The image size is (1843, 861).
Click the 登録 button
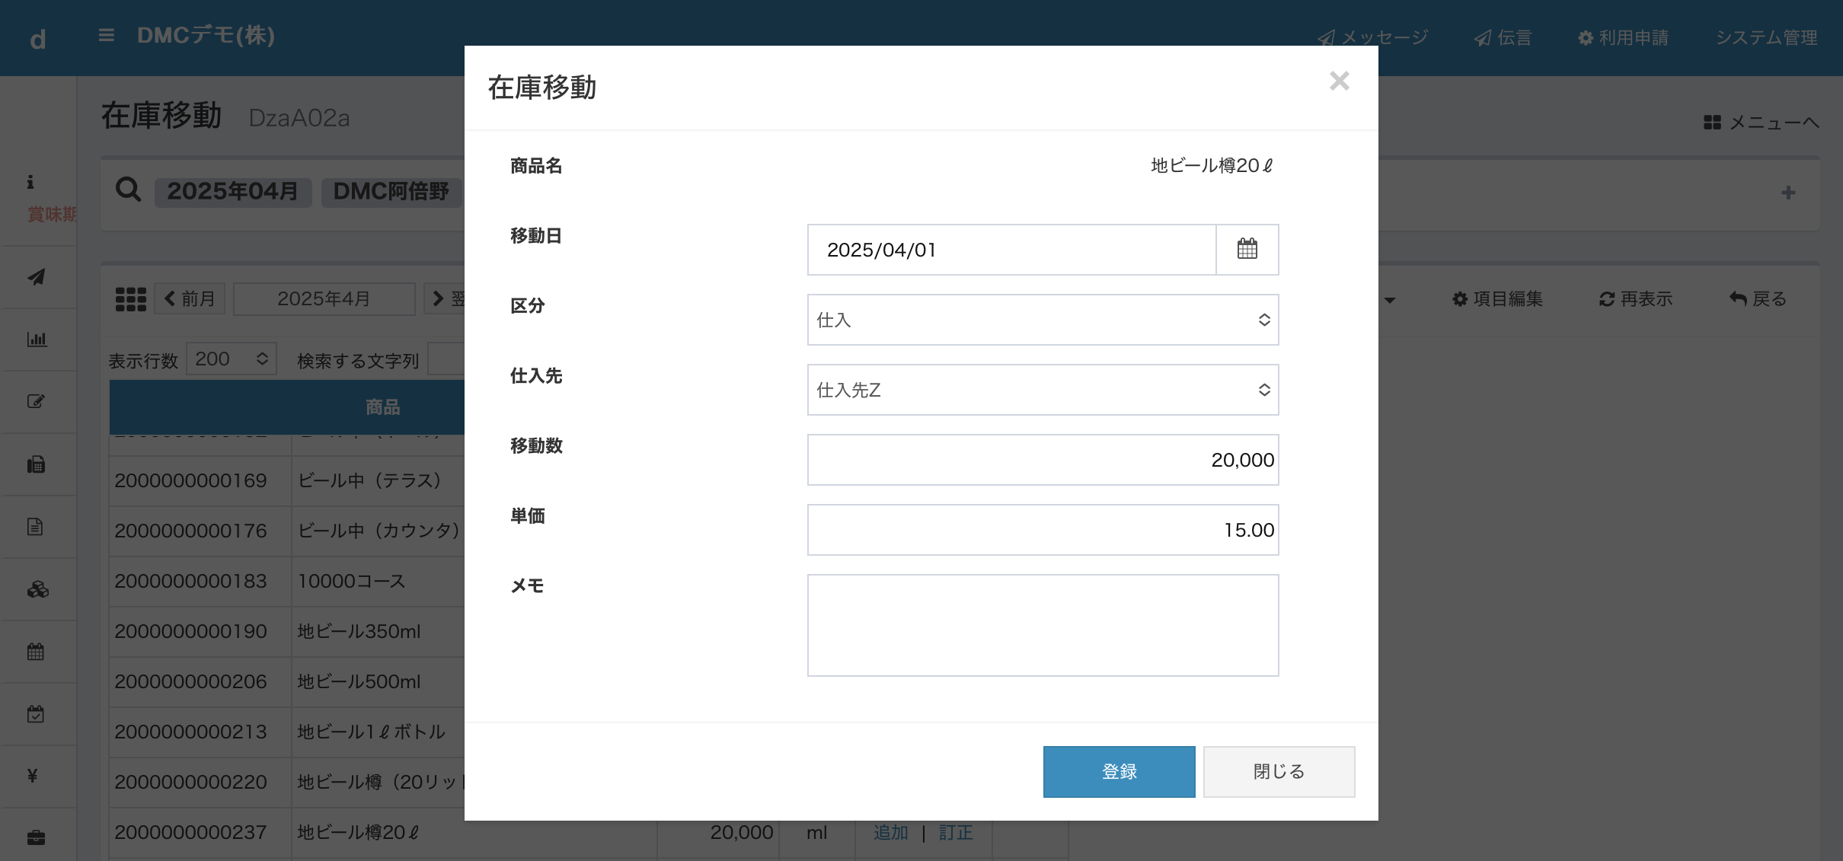point(1119,771)
